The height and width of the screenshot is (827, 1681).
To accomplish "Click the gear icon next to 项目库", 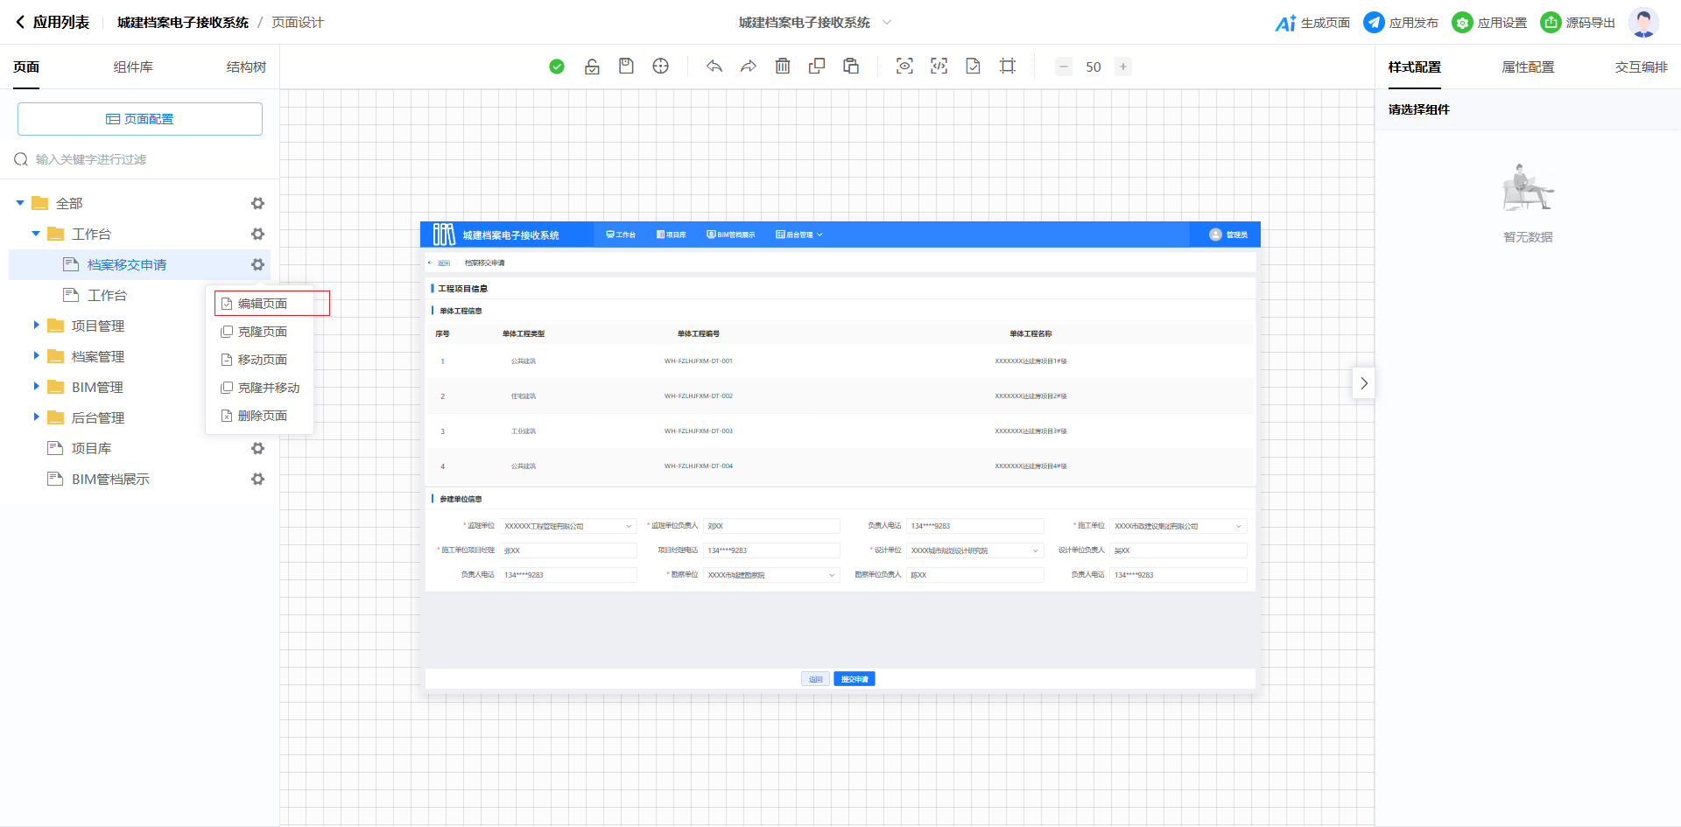I will (x=257, y=448).
